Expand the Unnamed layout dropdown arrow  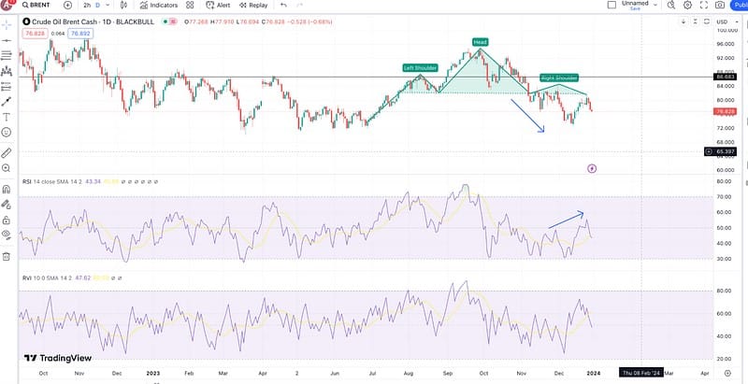click(657, 5)
